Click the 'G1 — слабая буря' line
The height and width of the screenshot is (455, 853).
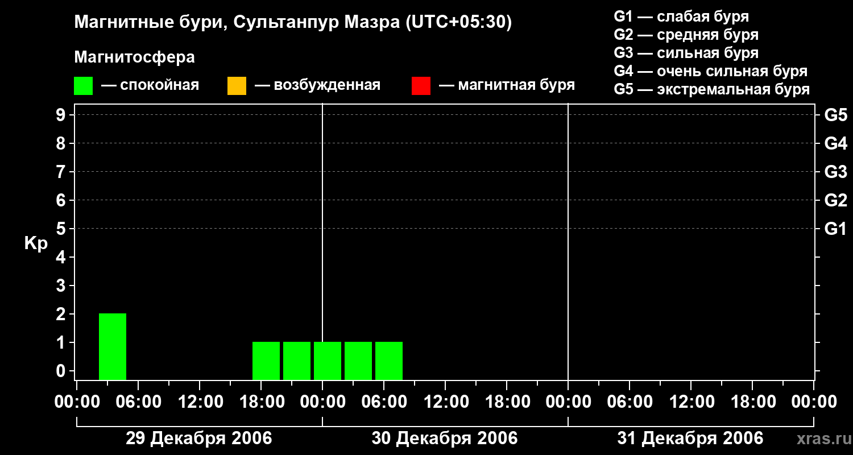pos(681,16)
